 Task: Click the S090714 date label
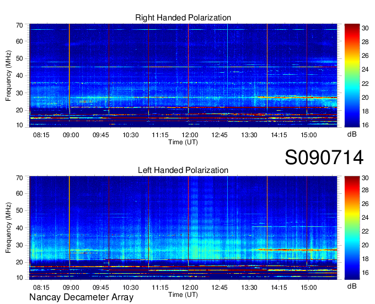pos(324,158)
